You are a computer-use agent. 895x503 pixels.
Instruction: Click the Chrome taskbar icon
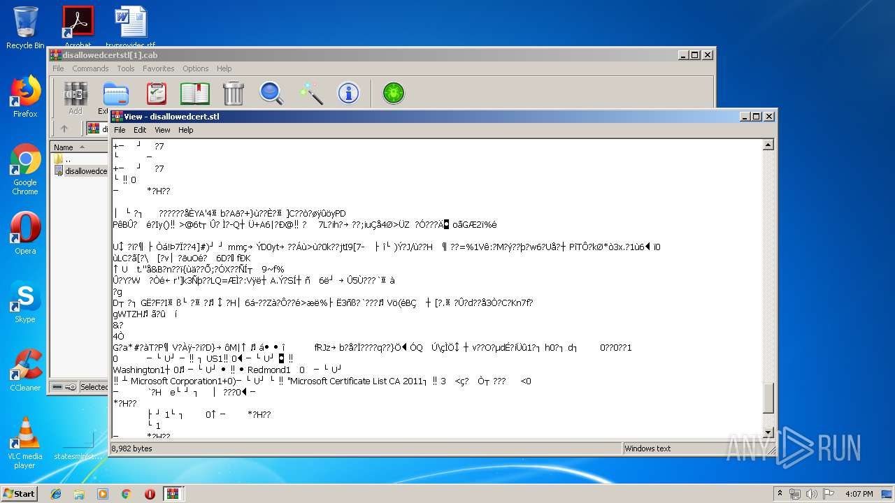126,494
